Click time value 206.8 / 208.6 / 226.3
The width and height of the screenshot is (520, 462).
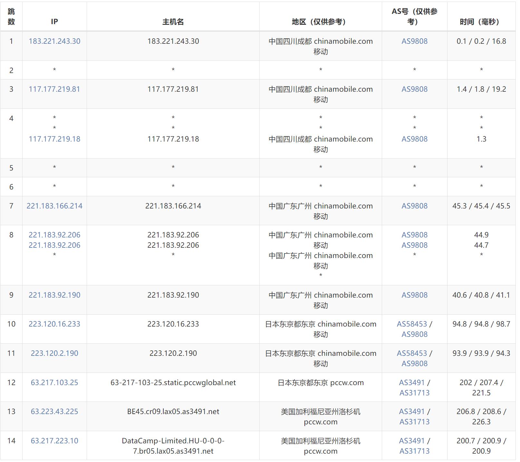click(481, 417)
